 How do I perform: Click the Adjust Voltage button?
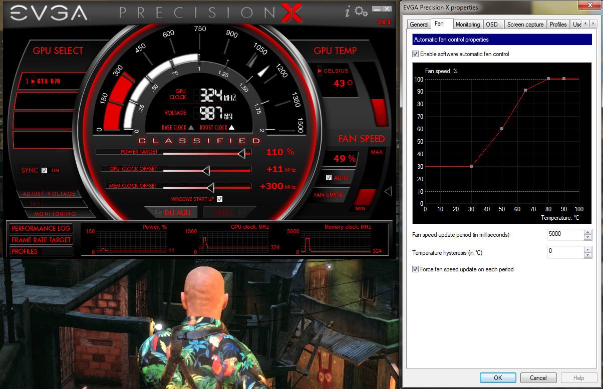coord(49,194)
